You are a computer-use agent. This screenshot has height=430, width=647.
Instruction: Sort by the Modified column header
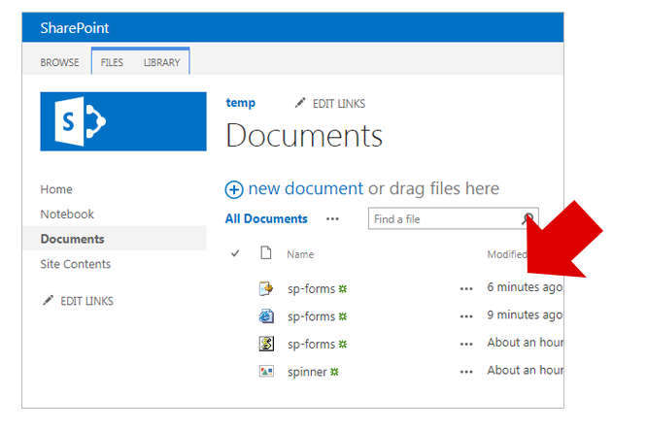507,254
